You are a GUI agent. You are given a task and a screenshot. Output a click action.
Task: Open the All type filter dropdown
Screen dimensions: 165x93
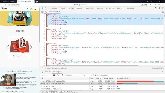click(x=88, y=75)
